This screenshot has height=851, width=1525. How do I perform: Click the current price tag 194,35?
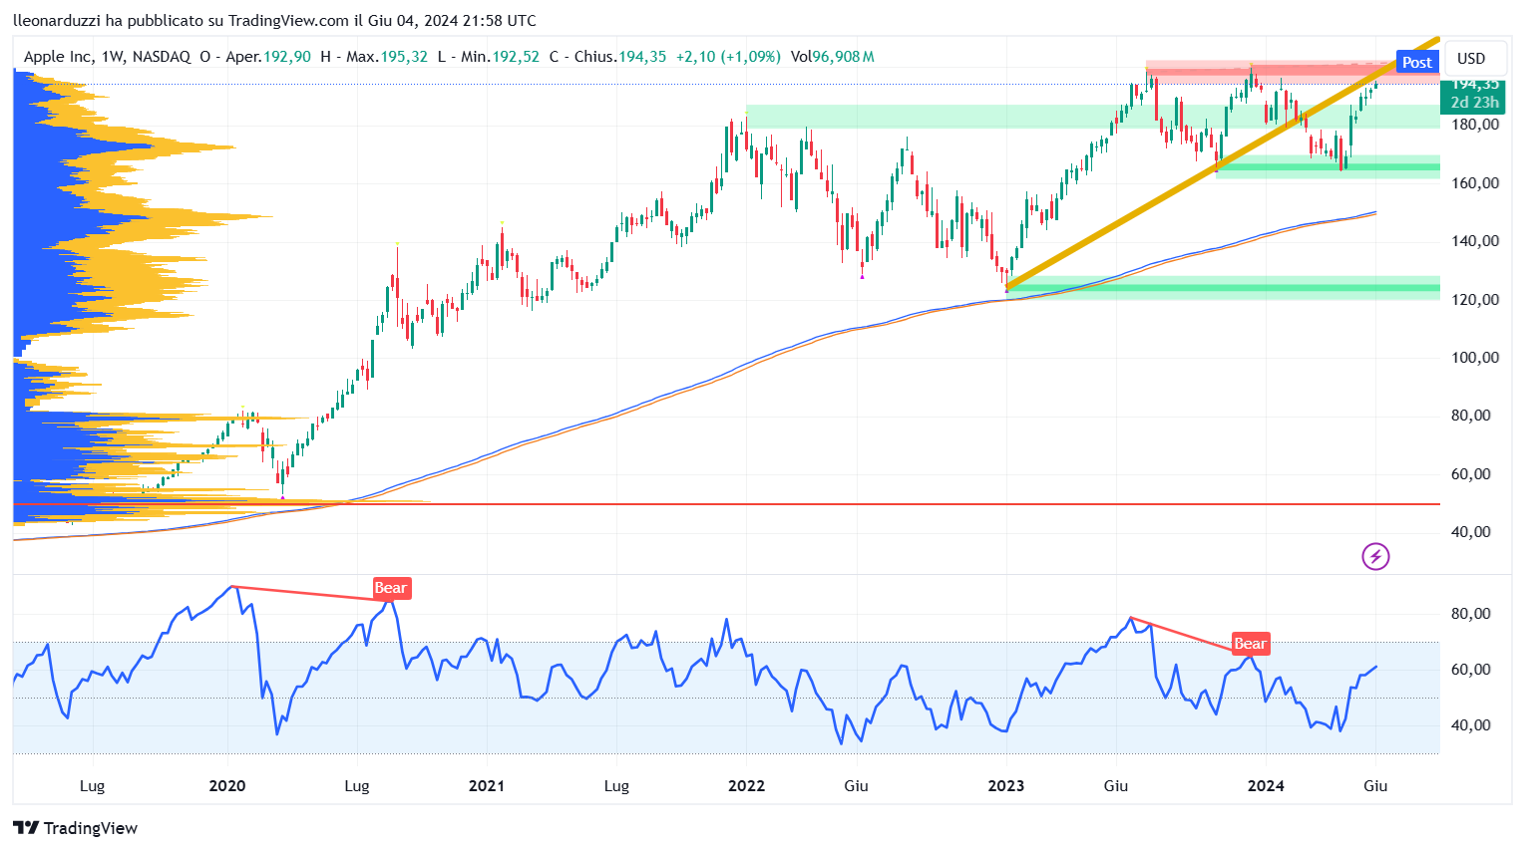point(1474,85)
